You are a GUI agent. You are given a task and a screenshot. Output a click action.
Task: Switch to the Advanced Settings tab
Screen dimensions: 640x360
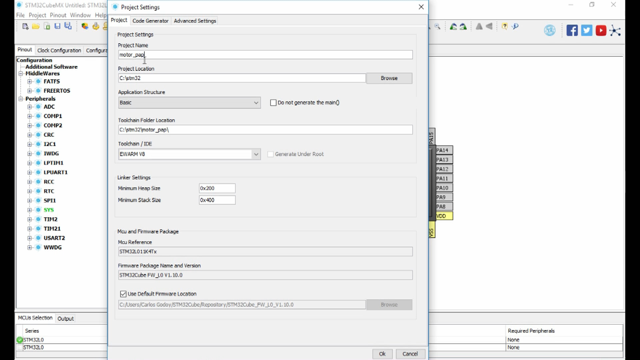coord(195,21)
